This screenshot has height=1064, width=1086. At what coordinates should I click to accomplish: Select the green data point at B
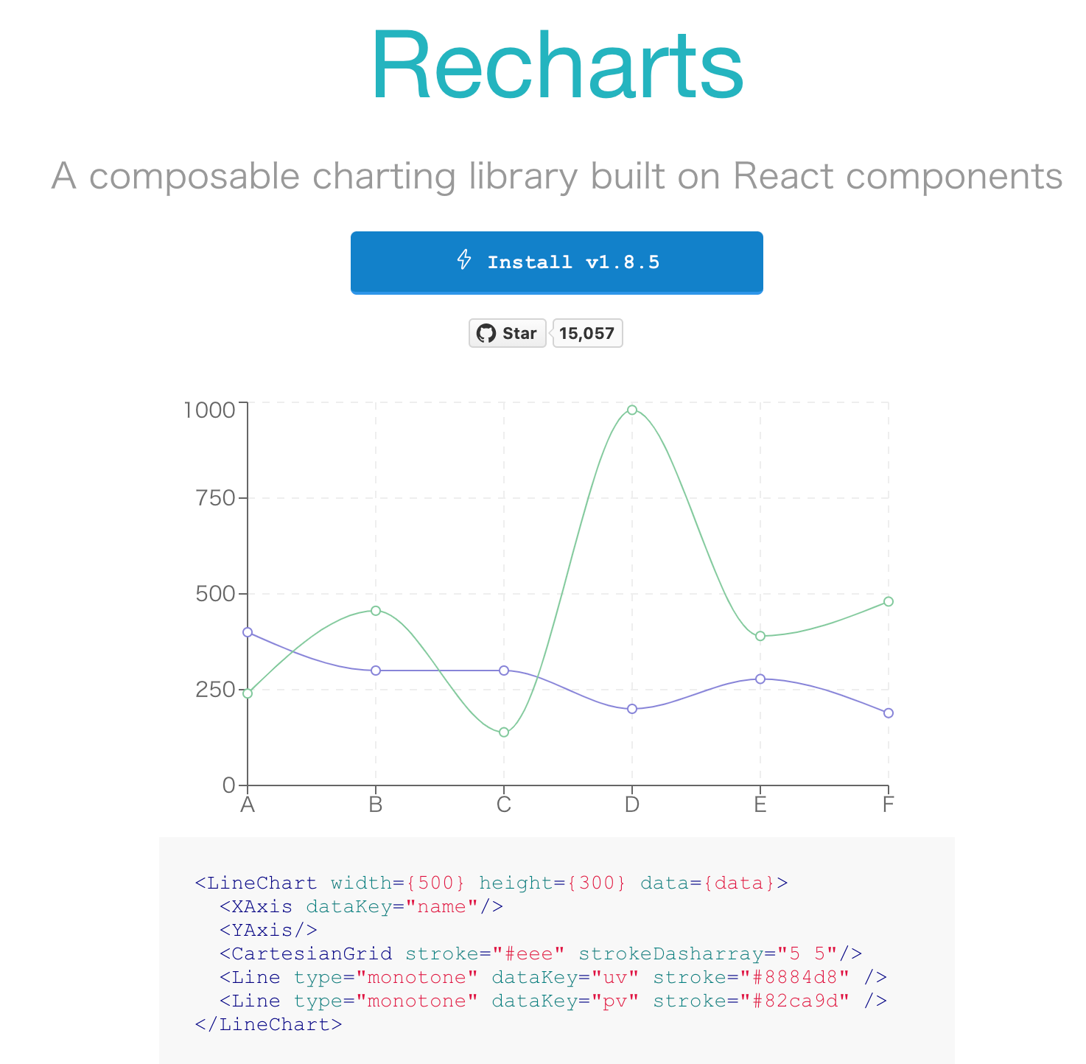coord(376,610)
